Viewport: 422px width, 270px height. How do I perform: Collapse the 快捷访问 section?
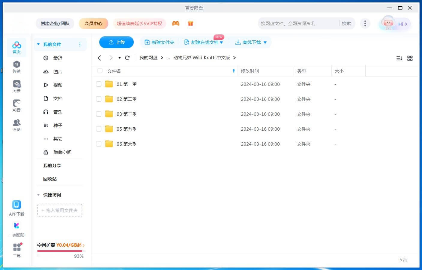pyautogui.click(x=38, y=195)
